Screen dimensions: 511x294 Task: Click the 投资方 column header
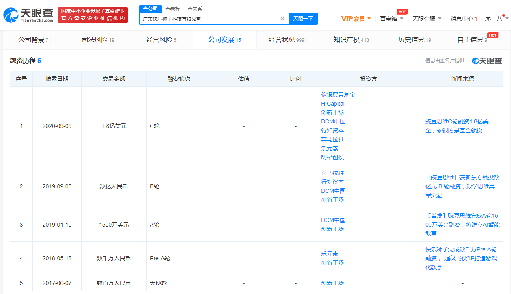pos(369,79)
